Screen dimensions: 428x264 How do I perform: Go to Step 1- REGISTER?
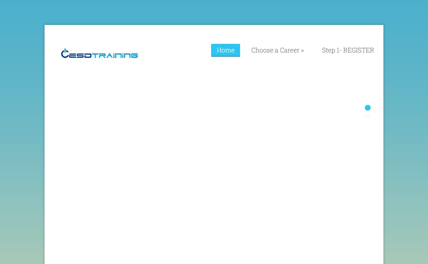coord(348,50)
